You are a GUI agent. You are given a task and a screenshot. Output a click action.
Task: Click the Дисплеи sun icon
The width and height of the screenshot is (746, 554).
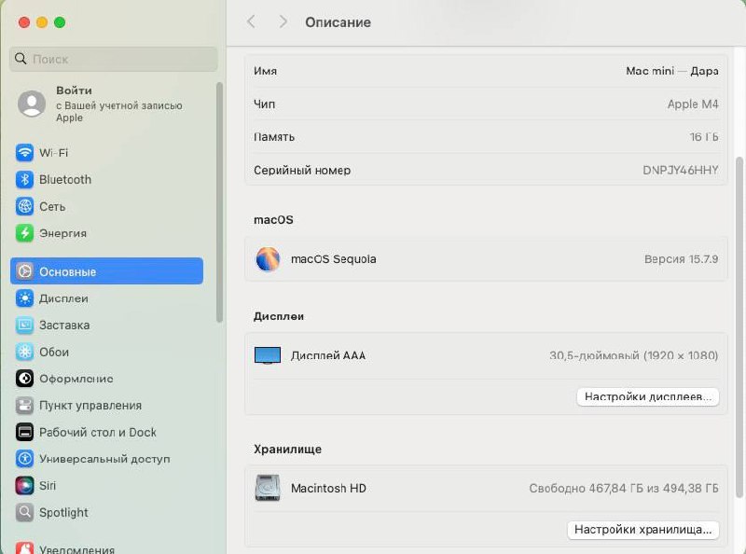click(24, 298)
